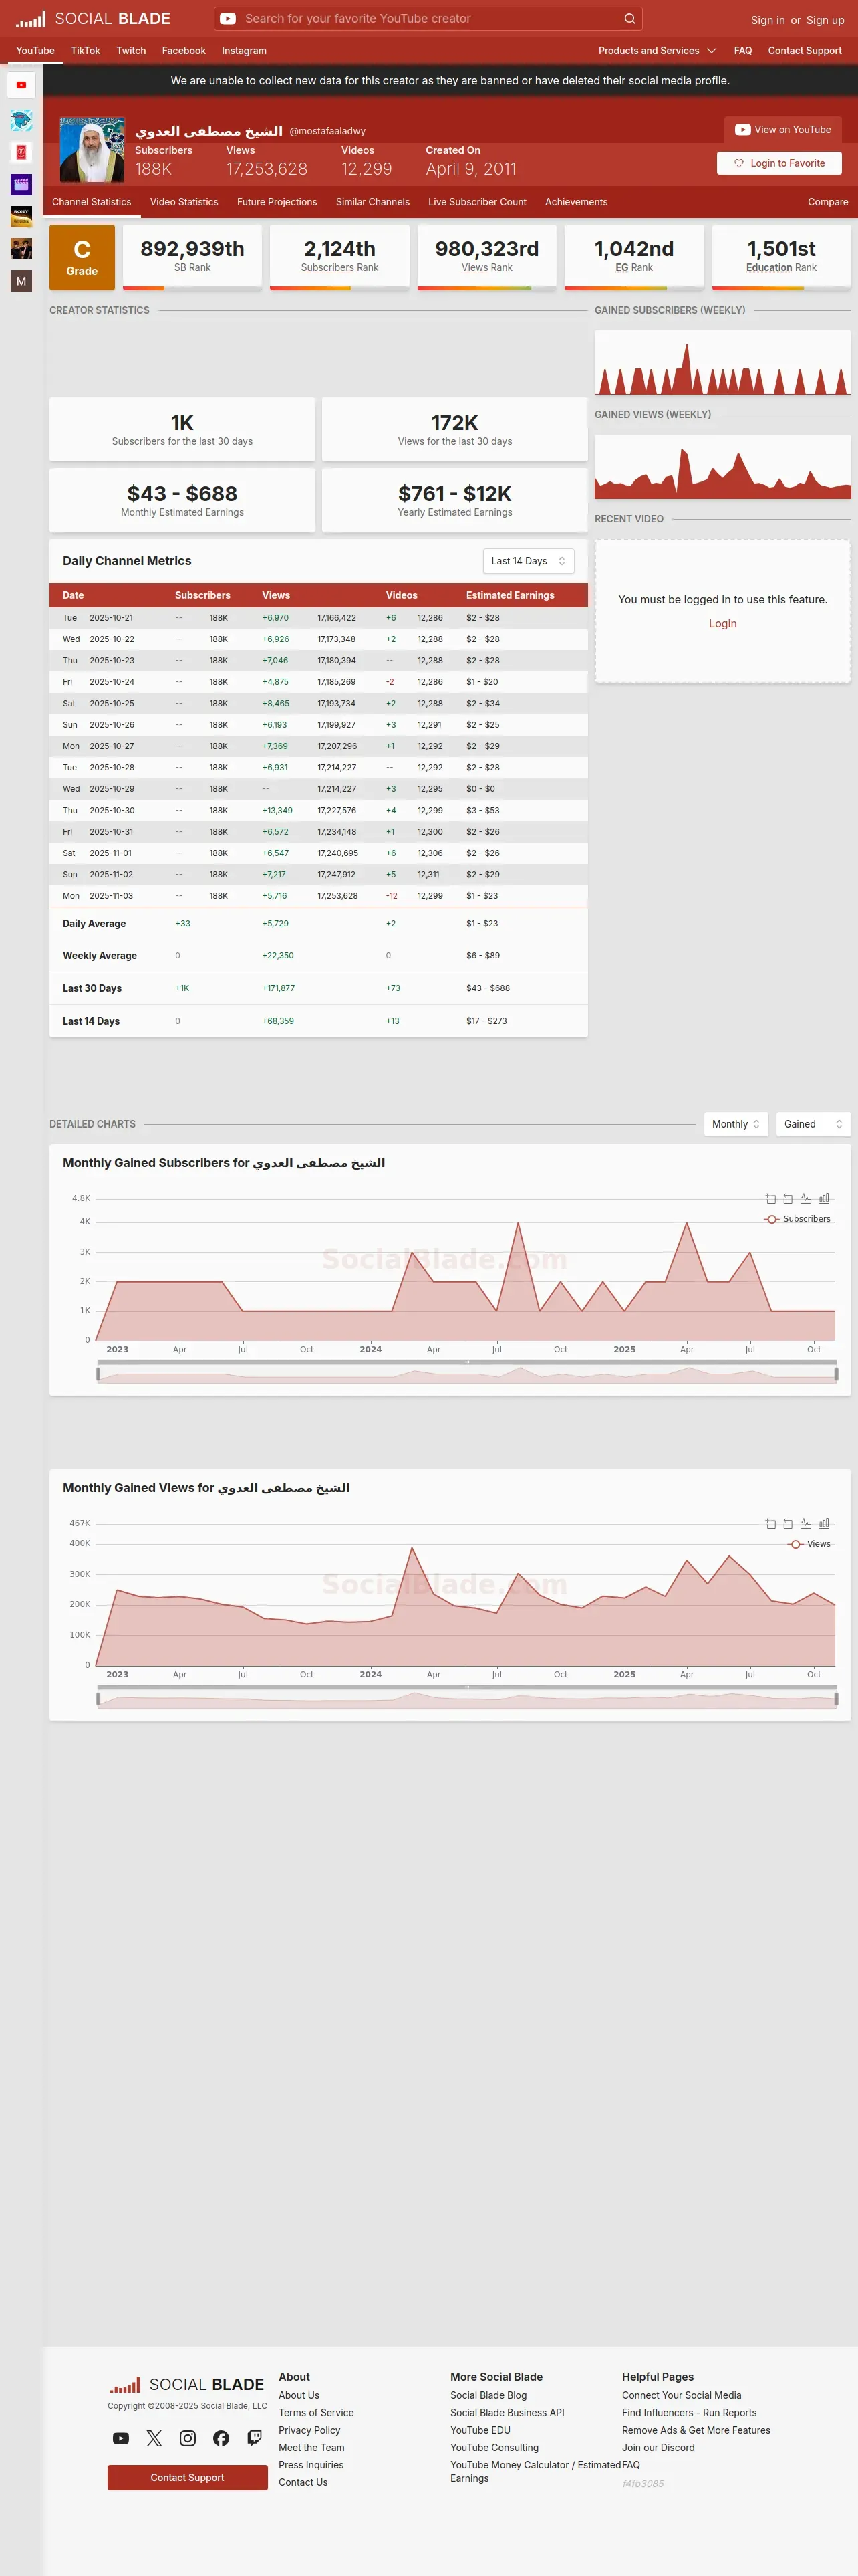The height and width of the screenshot is (2576, 858).
Task: Switch subscribers chart to line view icon
Action: click(805, 1199)
